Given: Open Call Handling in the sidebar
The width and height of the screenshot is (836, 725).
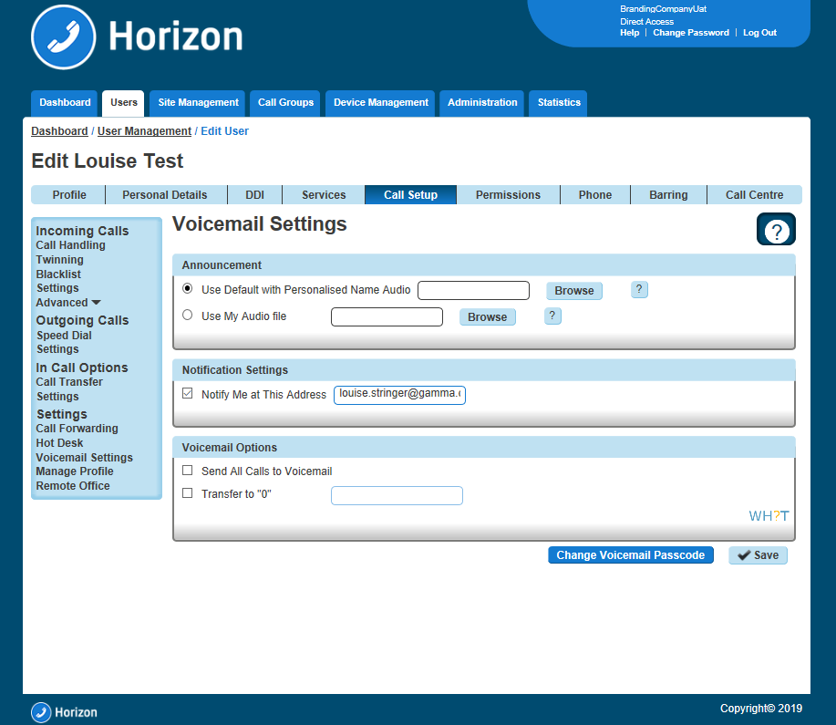Looking at the screenshot, I should [70, 245].
